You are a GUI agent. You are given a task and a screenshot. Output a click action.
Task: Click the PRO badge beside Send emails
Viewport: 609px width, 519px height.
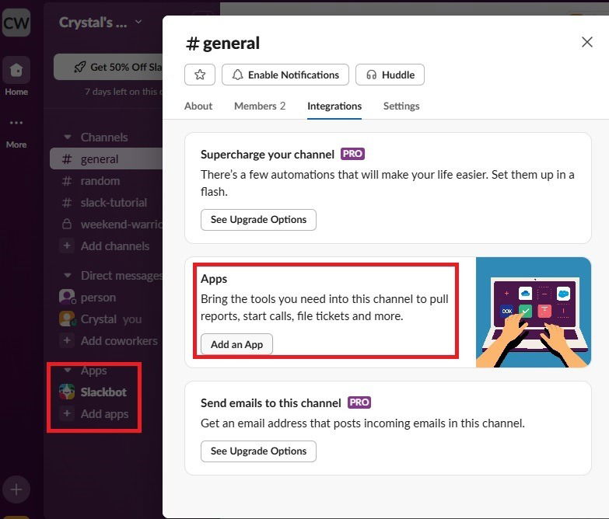(x=359, y=402)
